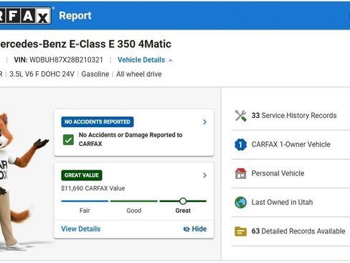Click the CARFAX logo in the header
Screen dimensions: 350x263
click(x=26, y=16)
